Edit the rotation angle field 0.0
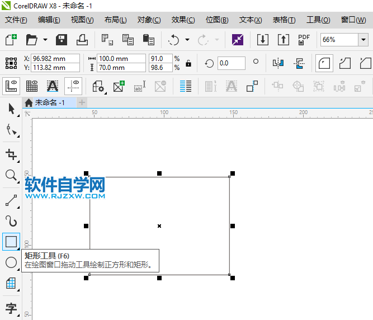This screenshot has width=373, height=320. [x=231, y=63]
